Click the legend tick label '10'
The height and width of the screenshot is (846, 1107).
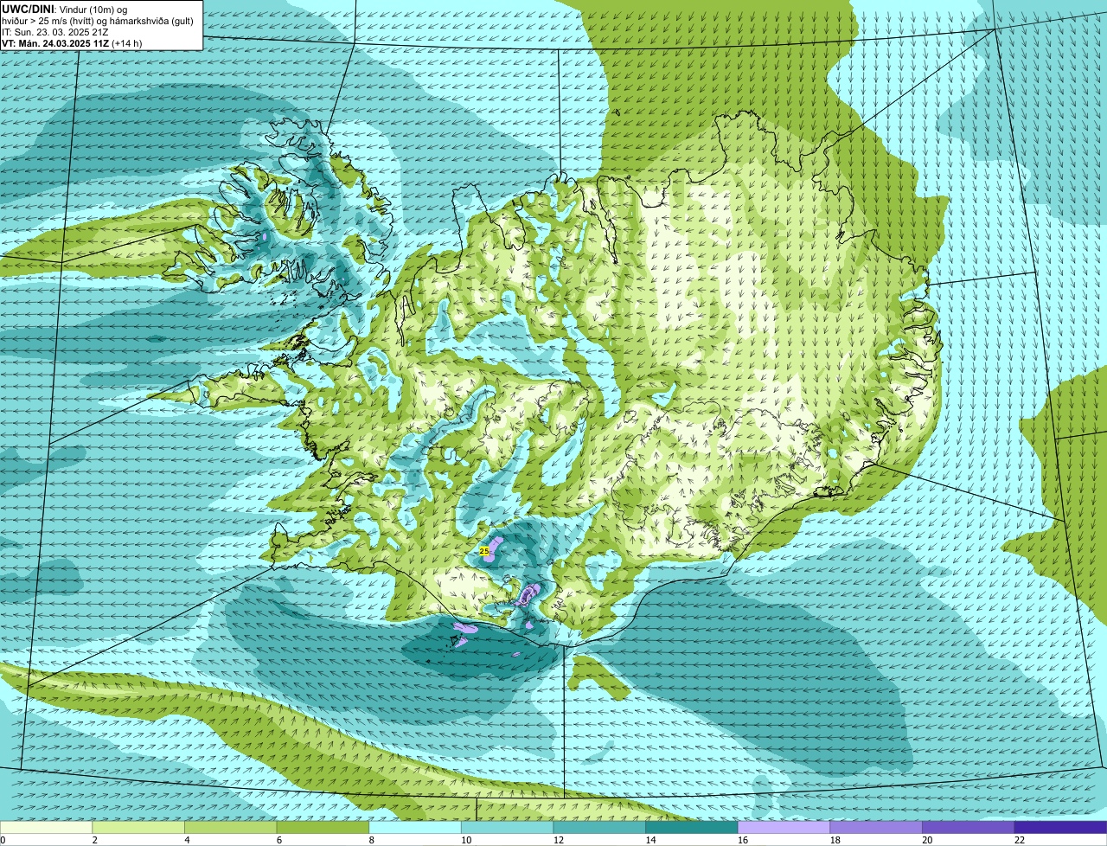tap(466, 840)
